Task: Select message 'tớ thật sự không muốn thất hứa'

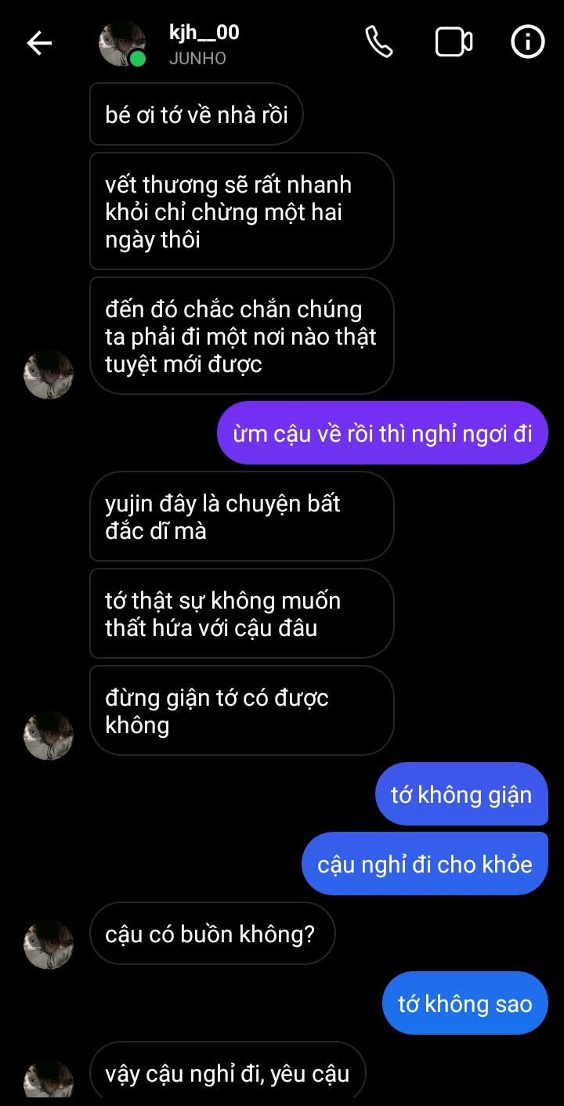Action: click(x=241, y=613)
